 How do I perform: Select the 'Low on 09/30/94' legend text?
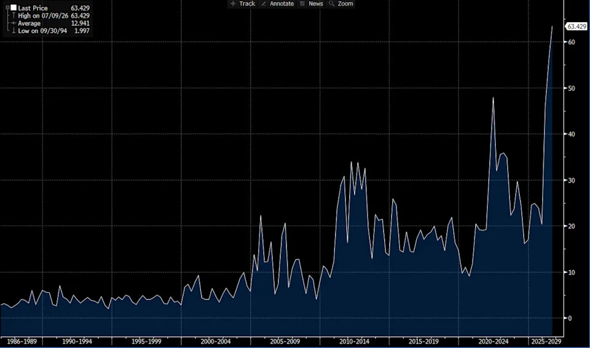(42, 31)
